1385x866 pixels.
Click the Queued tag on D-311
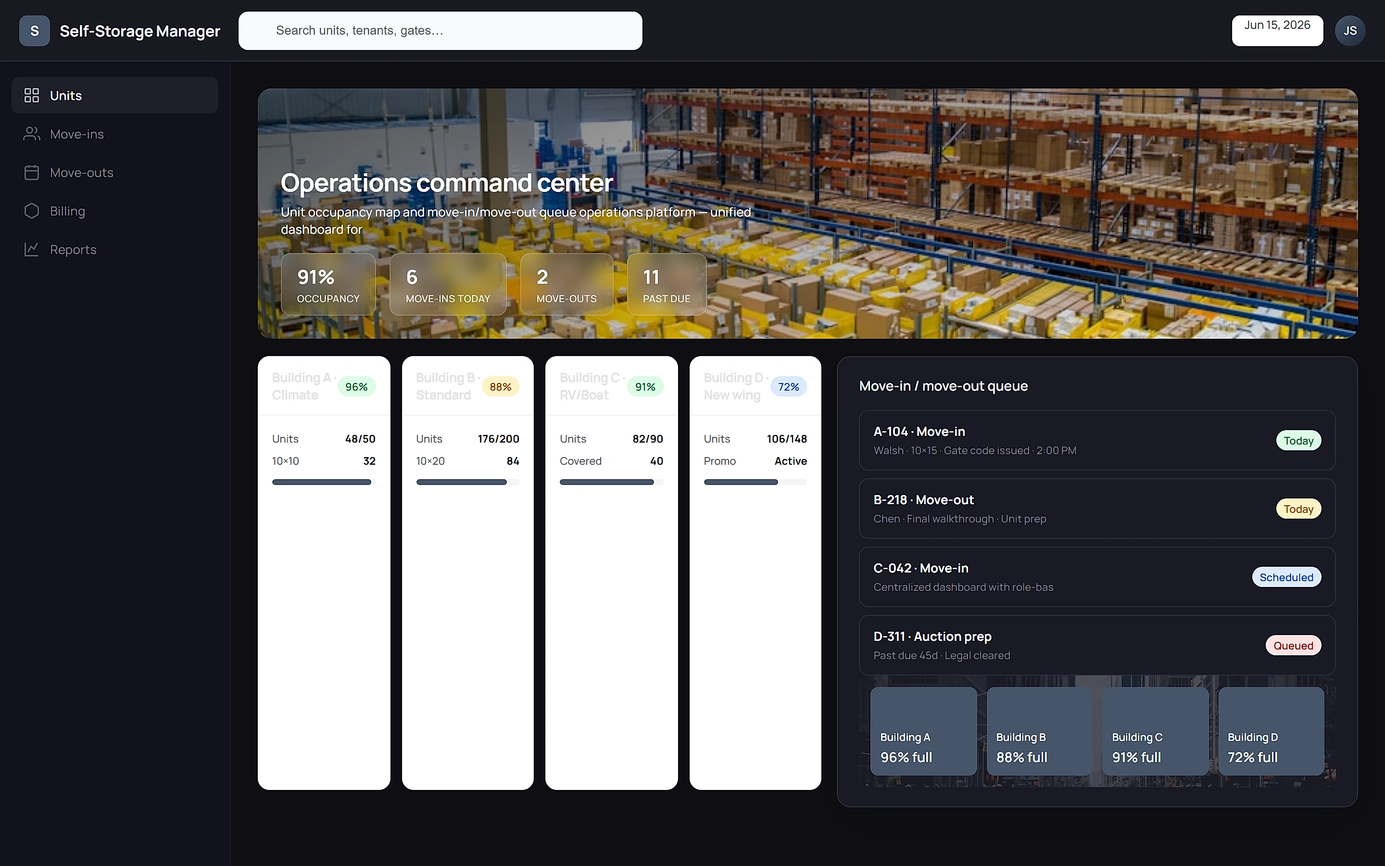point(1294,645)
